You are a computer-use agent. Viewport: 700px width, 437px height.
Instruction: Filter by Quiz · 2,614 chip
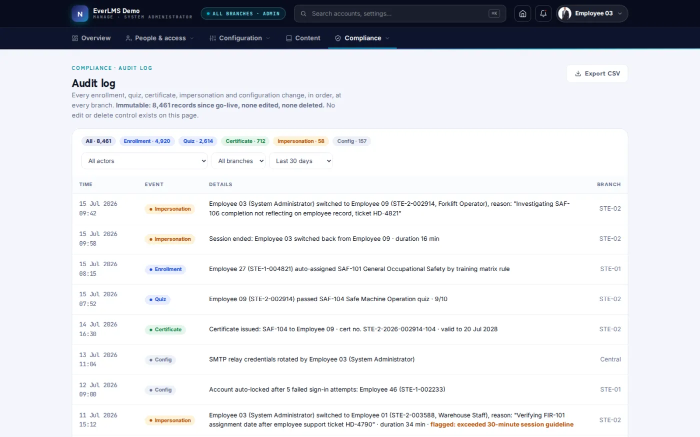click(198, 141)
